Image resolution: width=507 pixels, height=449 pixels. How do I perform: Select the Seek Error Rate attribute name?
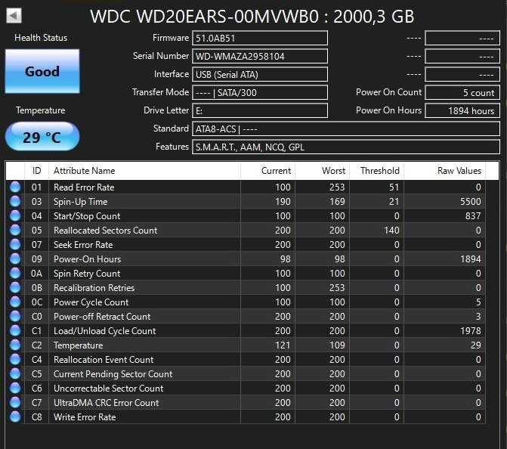83,245
